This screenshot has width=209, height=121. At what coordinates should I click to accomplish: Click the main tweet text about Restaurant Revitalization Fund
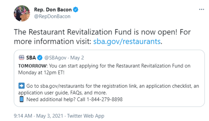click(102, 37)
